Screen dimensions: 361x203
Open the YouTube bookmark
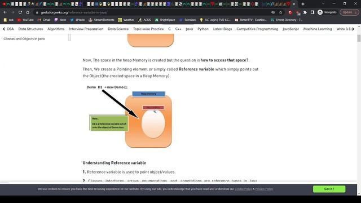click(x=25, y=20)
